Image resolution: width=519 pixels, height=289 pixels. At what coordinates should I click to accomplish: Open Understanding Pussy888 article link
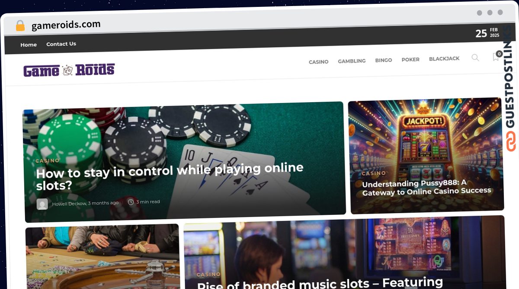(x=426, y=188)
